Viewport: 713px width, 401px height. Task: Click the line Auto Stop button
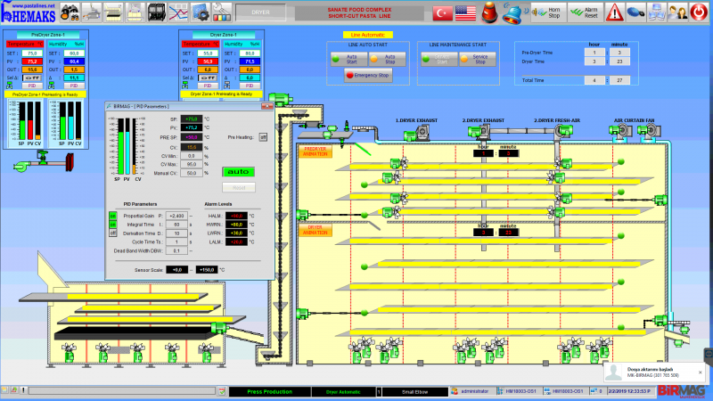click(x=387, y=59)
